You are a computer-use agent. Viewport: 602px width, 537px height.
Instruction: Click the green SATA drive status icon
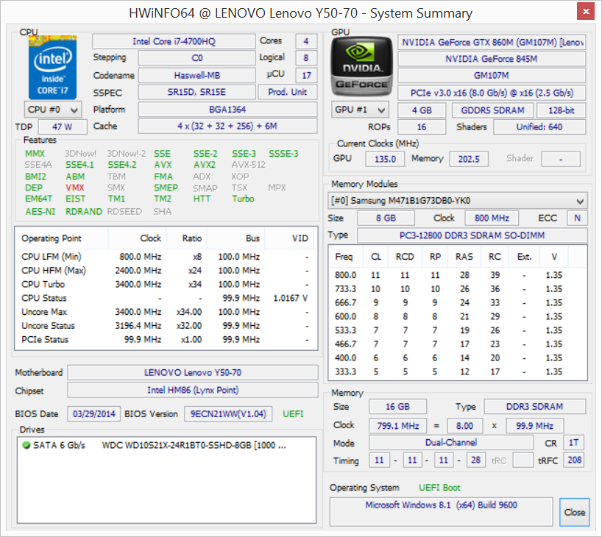pos(26,445)
